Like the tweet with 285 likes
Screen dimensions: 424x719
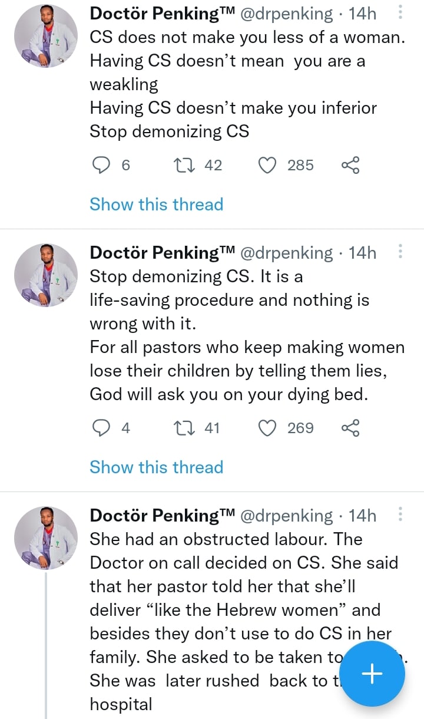pos(268,166)
